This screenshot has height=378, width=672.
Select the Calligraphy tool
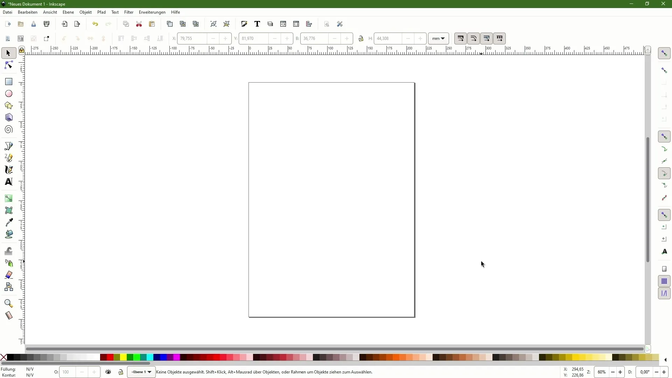click(x=8, y=170)
